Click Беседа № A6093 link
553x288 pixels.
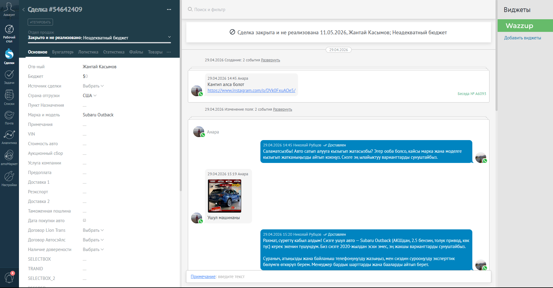click(x=472, y=94)
